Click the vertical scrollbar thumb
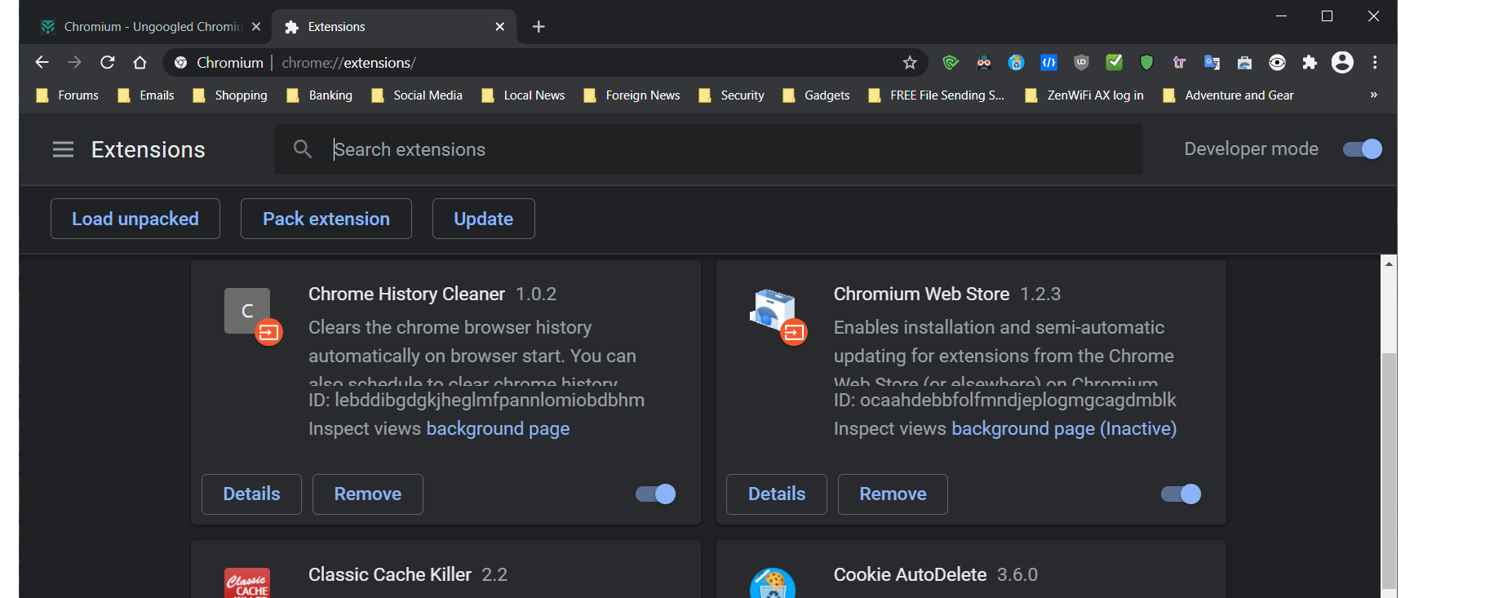Viewport: 1485px width, 598px height. (1389, 469)
